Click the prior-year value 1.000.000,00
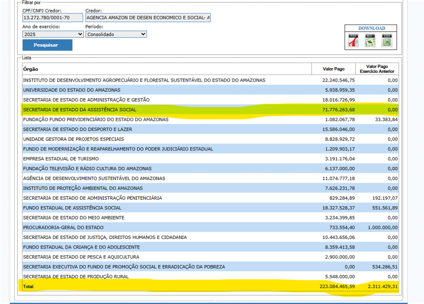This screenshot has height=304, width=424. point(383,227)
